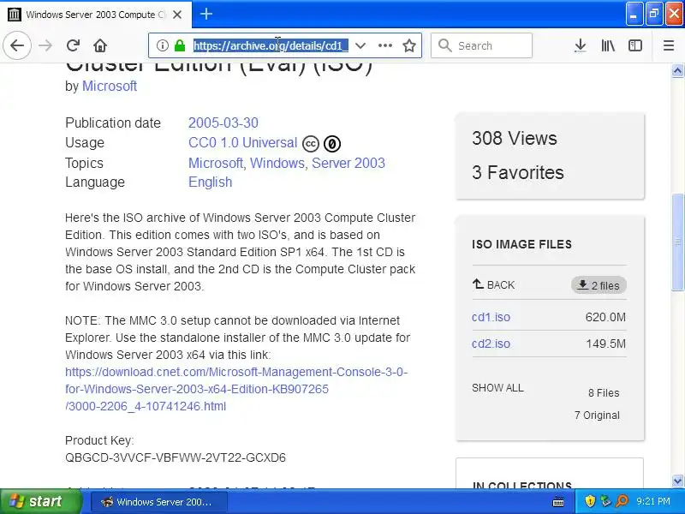Click the 3 Favorites count

pyautogui.click(x=518, y=173)
